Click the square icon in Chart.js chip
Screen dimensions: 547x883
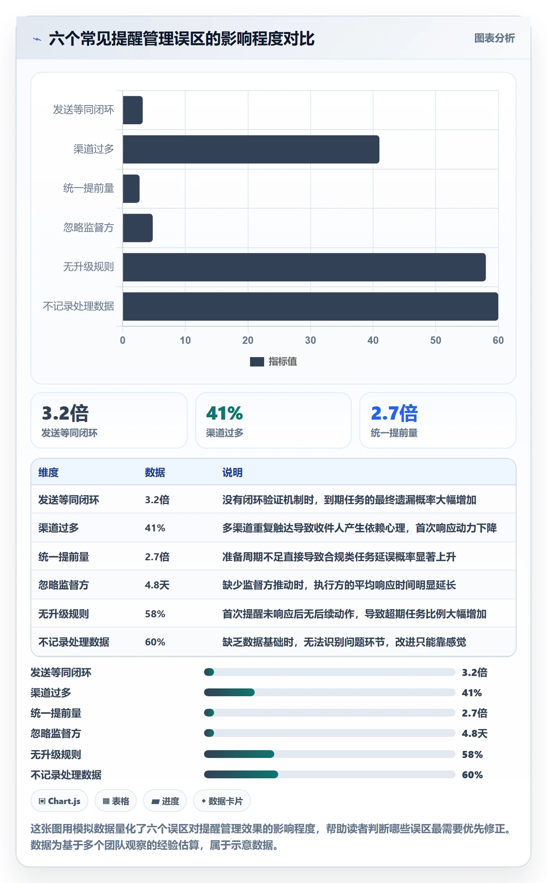pyautogui.click(x=42, y=801)
